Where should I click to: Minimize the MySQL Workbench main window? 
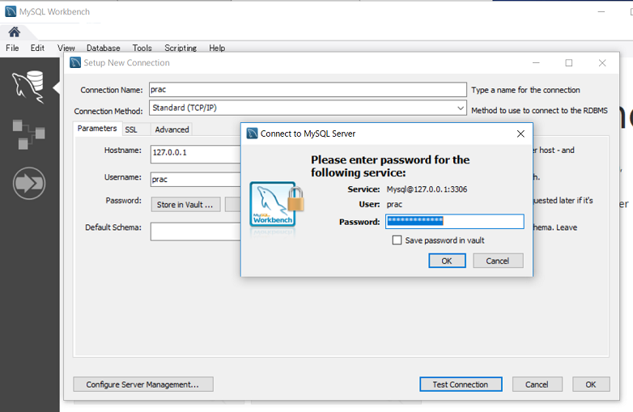(x=601, y=11)
